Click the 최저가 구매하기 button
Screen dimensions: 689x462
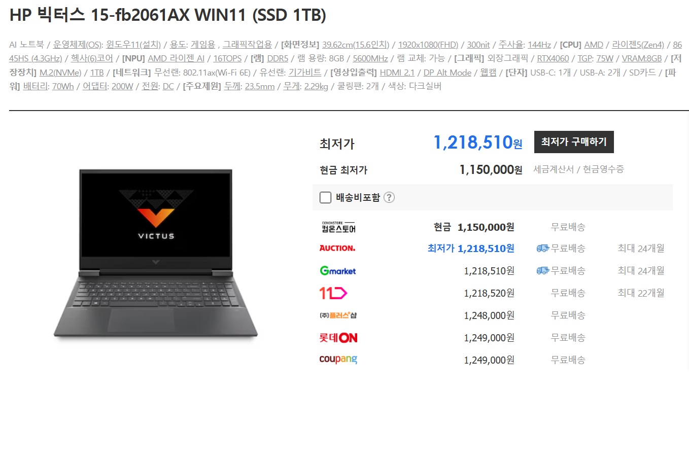click(x=574, y=142)
